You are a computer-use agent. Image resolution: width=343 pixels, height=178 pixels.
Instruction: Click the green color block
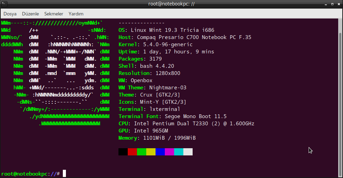[x=141, y=152]
